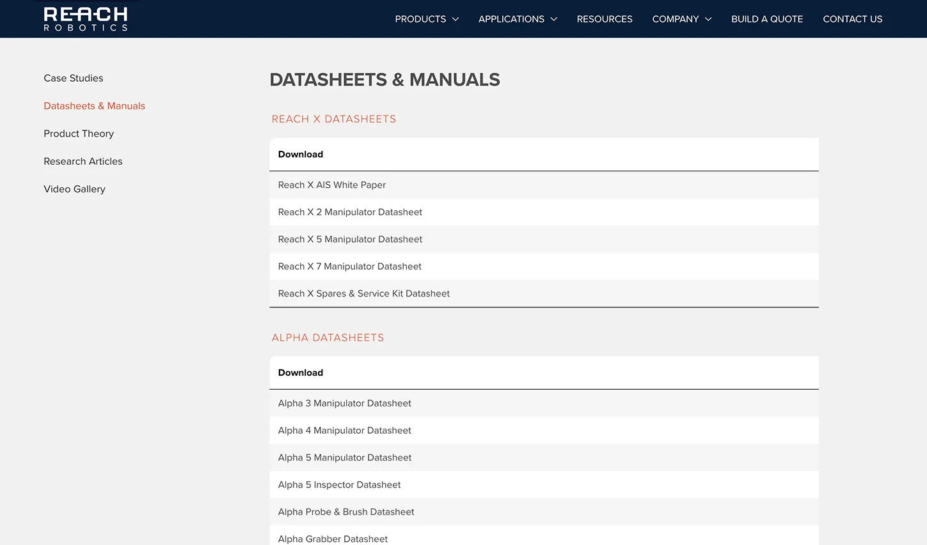Viewport: 927px width, 545px height.
Task: Click Download header in Alpha table
Action: [301, 372]
